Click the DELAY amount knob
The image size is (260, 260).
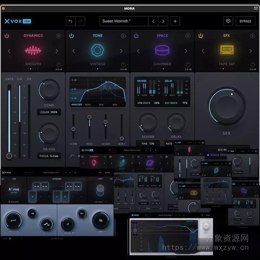click(x=176, y=123)
